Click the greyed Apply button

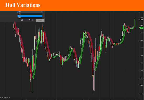click(x=40, y=20)
